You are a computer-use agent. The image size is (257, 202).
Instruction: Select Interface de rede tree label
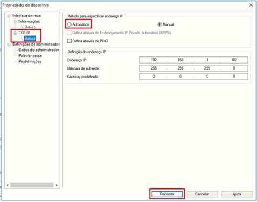tap(27, 16)
